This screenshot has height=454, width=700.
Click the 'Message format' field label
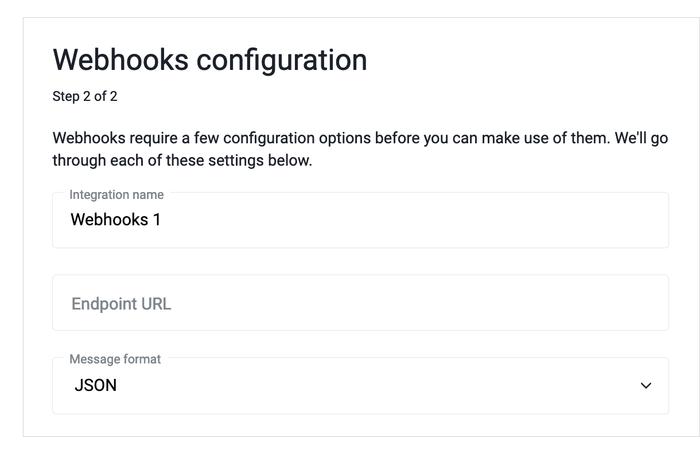pos(115,359)
